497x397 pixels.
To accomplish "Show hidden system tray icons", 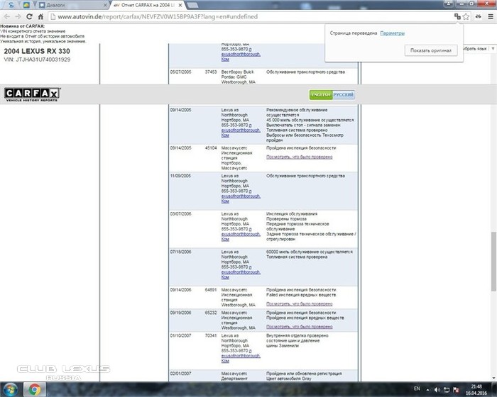I will 428,390.
